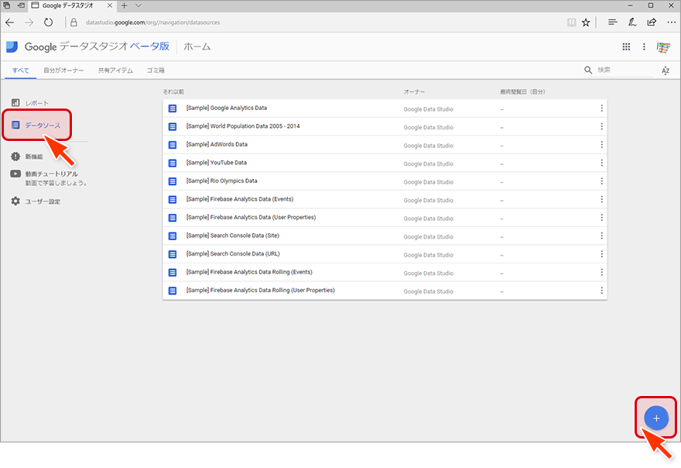Open the browser tab preview chevron

[x=138, y=5]
